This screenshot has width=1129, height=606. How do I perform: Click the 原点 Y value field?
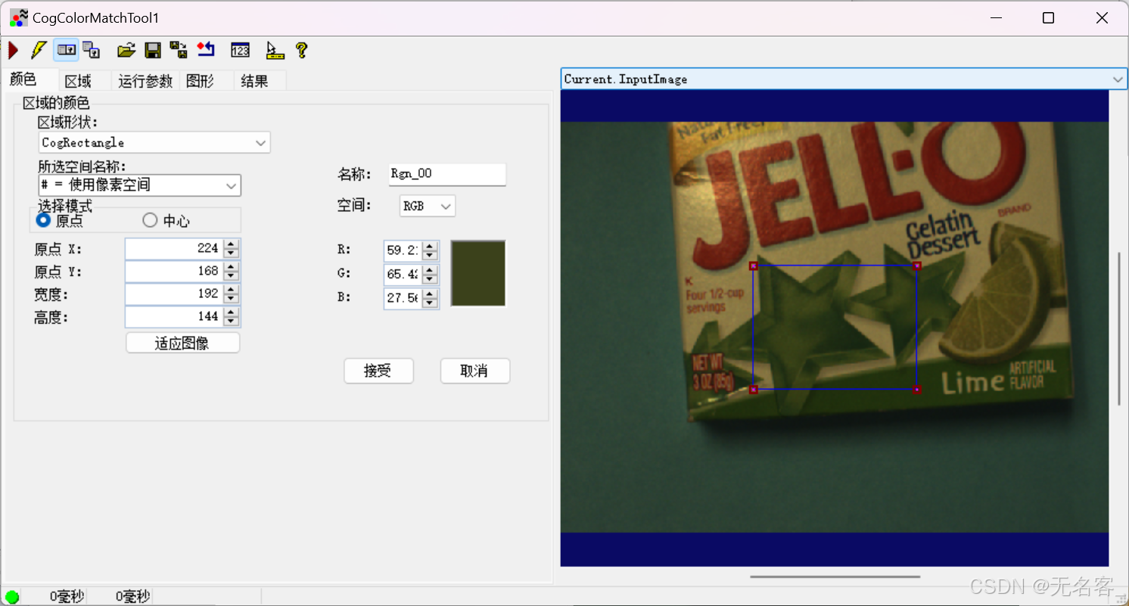(174, 271)
